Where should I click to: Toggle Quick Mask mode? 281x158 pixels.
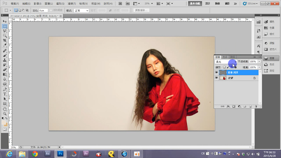tap(5, 129)
